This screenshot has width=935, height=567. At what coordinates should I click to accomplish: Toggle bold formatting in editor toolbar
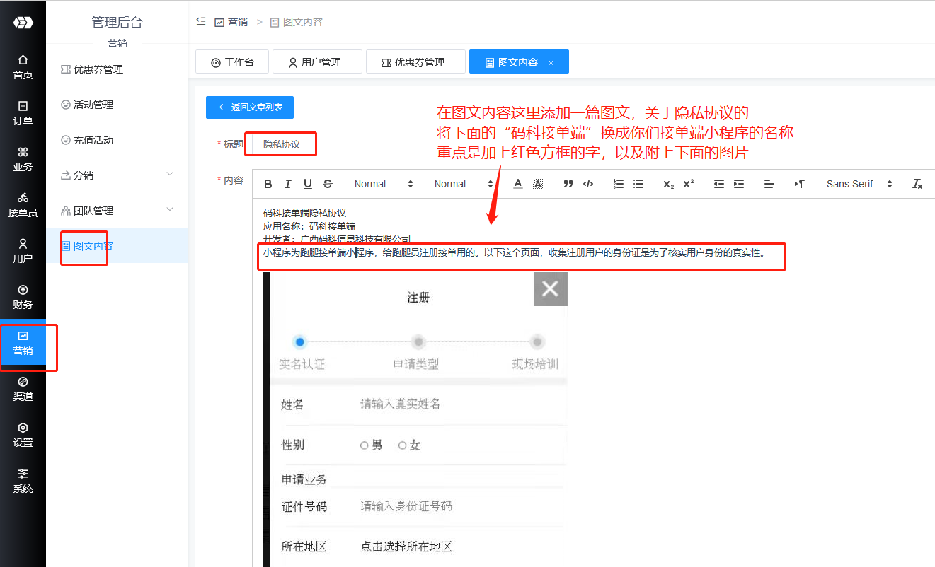(268, 184)
